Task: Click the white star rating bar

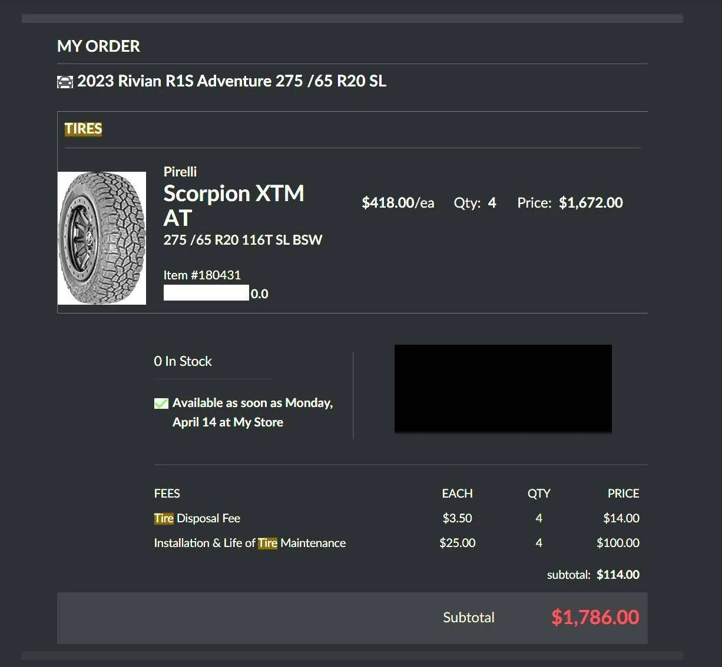Action: tap(206, 293)
